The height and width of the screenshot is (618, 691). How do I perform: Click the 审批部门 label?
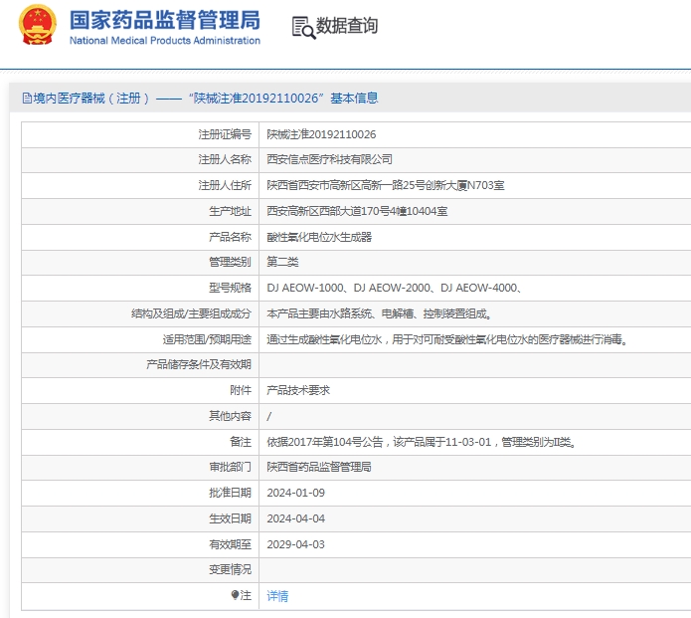coord(230,467)
